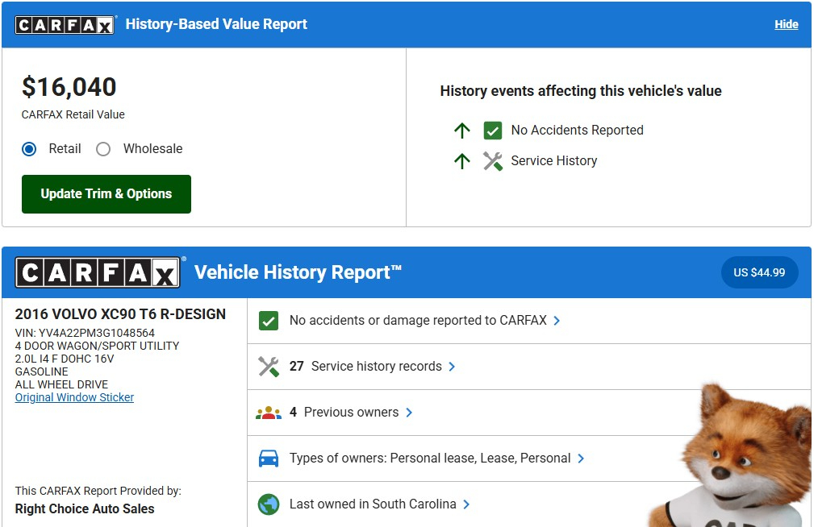Hide the History-Based Value Report
The height and width of the screenshot is (527, 818).
786,24
